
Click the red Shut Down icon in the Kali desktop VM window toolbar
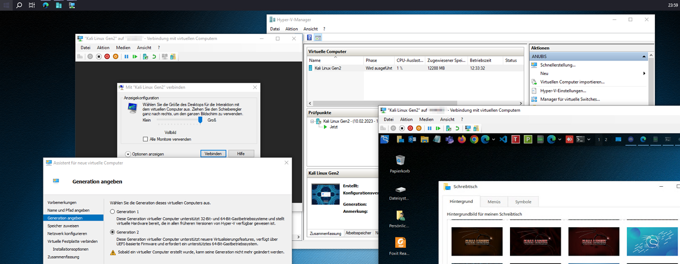(x=410, y=128)
